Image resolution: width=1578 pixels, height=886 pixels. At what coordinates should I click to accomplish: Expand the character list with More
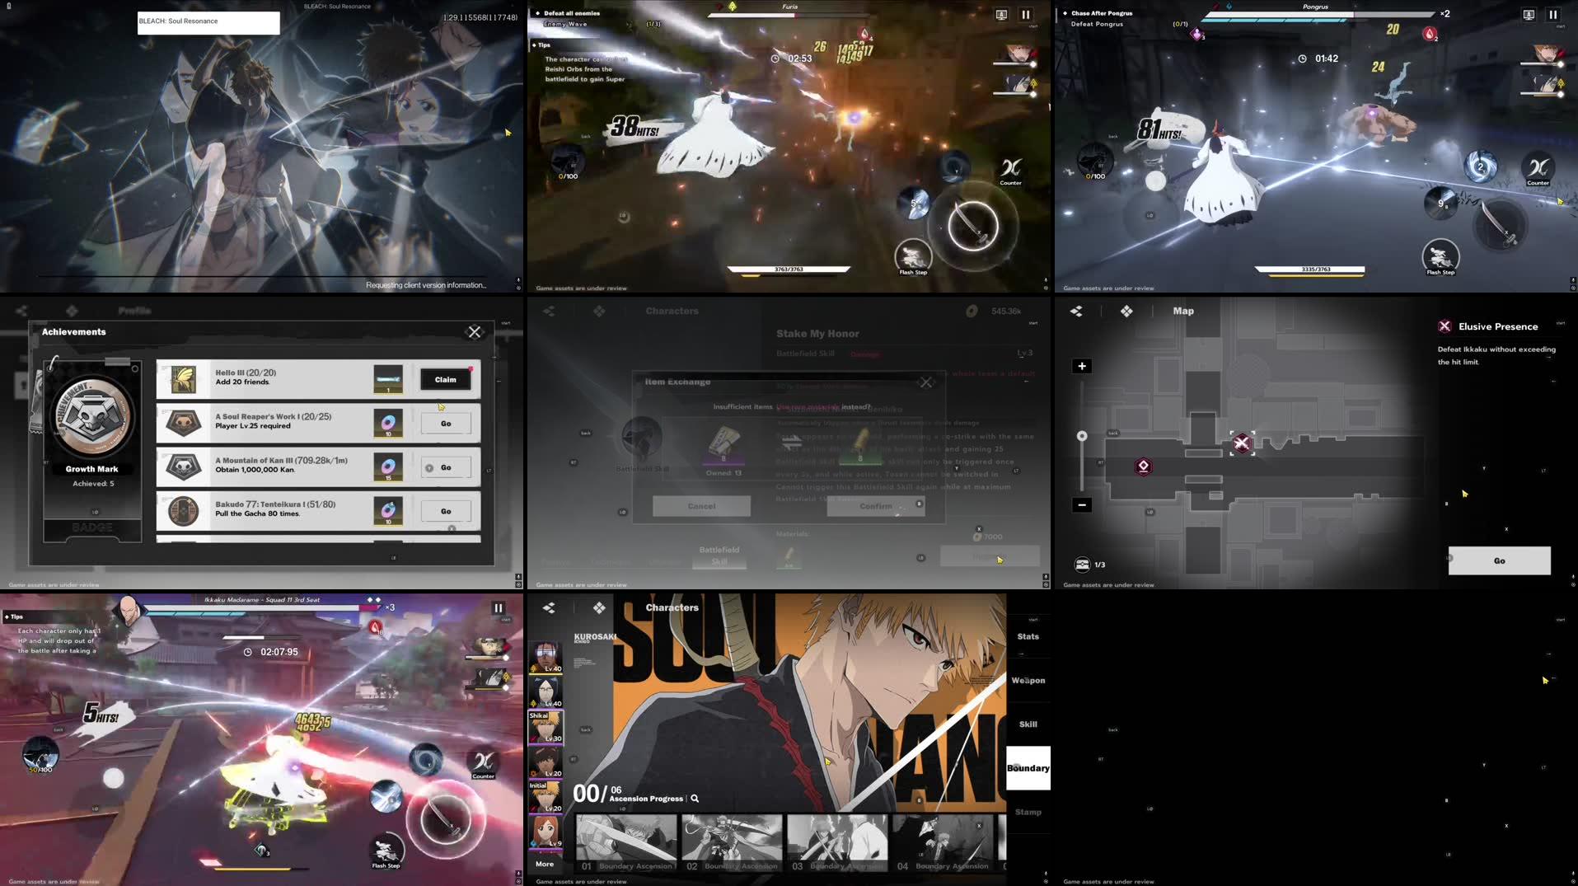tap(545, 864)
